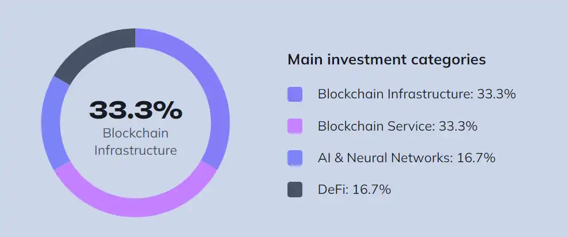The image size is (568, 237).
Task: Click the 33.3% figure in Blockchain Infrastructure legend row
Action: pos(496,94)
